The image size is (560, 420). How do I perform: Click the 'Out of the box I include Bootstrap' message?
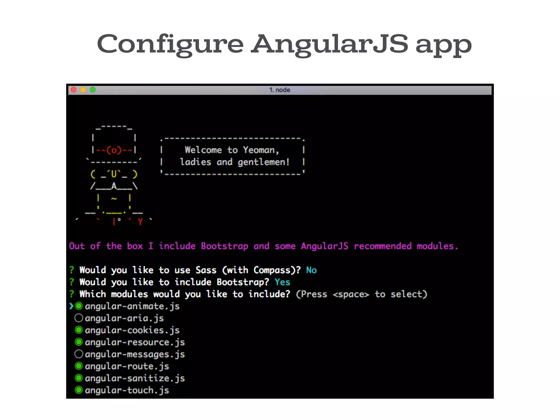264,246
